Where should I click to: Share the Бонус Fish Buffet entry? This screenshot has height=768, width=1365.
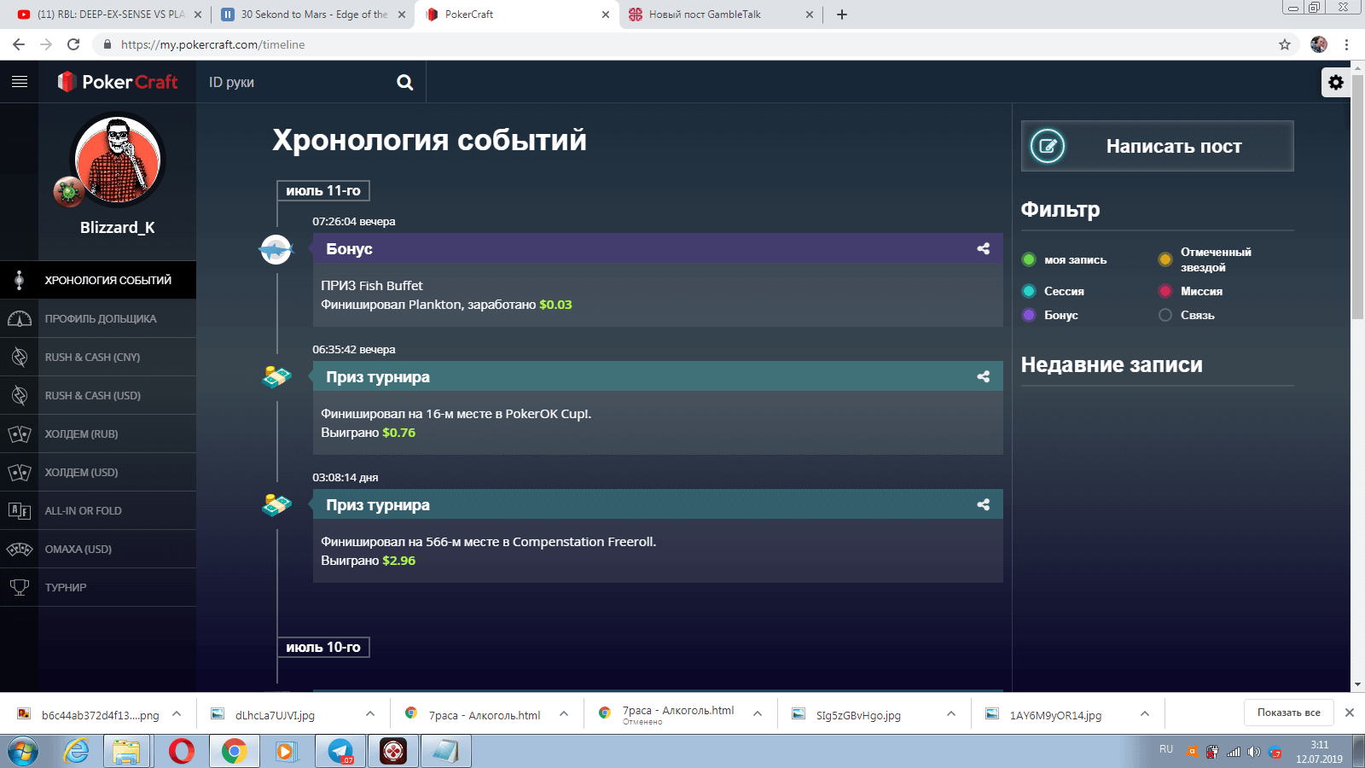(x=984, y=248)
